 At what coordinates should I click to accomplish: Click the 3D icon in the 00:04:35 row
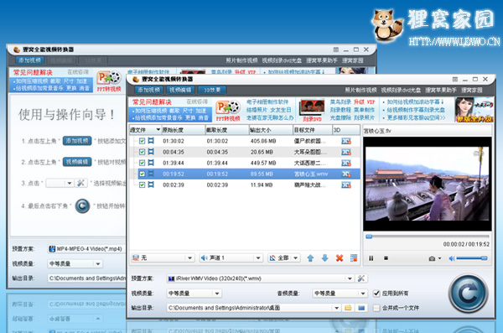[x=345, y=152]
